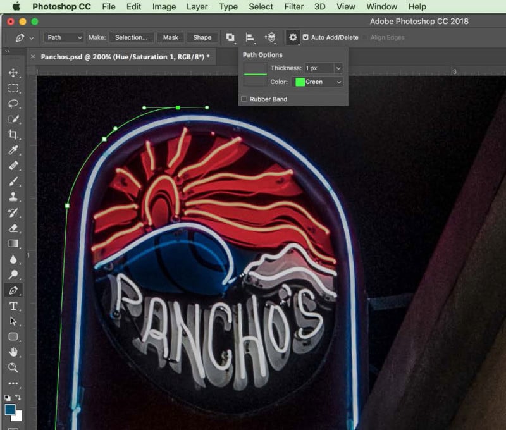The width and height of the screenshot is (506, 430).
Task: Open the path Color Green dropdown
Action: click(318, 82)
